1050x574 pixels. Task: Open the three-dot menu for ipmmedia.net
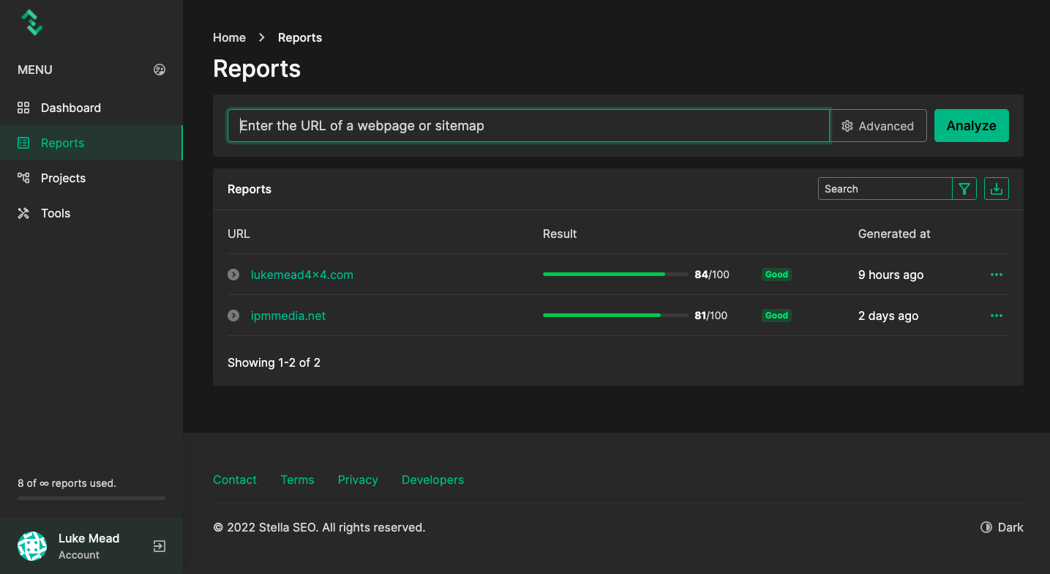pyautogui.click(x=996, y=316)
